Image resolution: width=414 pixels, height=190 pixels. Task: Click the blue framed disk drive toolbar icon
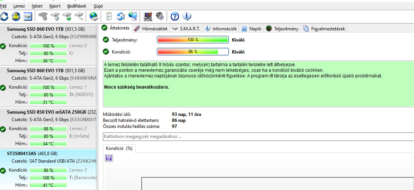point(28,17)
